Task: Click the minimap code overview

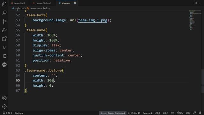Action: tap(195, 20)
